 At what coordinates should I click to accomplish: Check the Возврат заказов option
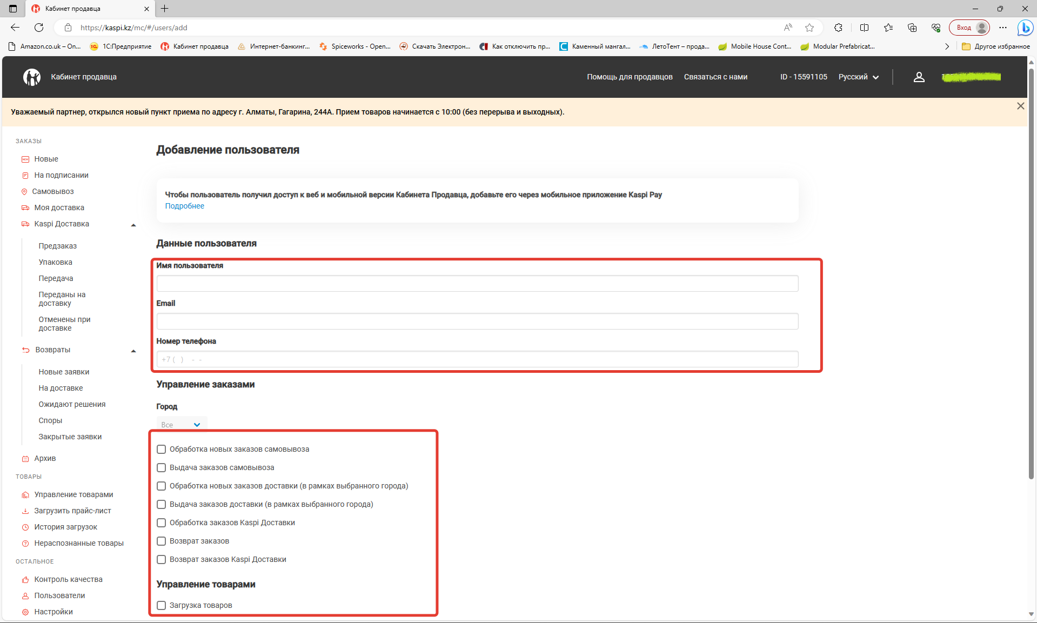(x=161, y=541)
